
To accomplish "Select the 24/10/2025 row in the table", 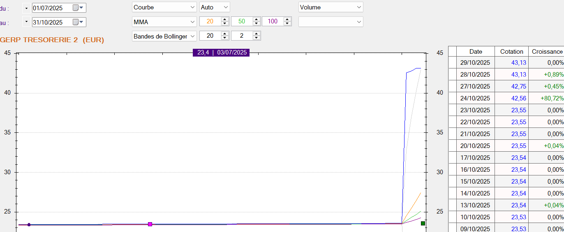I will (x=475, y=98).
